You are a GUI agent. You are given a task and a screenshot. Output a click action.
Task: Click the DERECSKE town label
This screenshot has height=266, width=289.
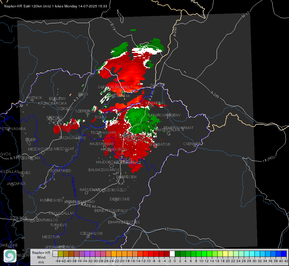point(120,199)
